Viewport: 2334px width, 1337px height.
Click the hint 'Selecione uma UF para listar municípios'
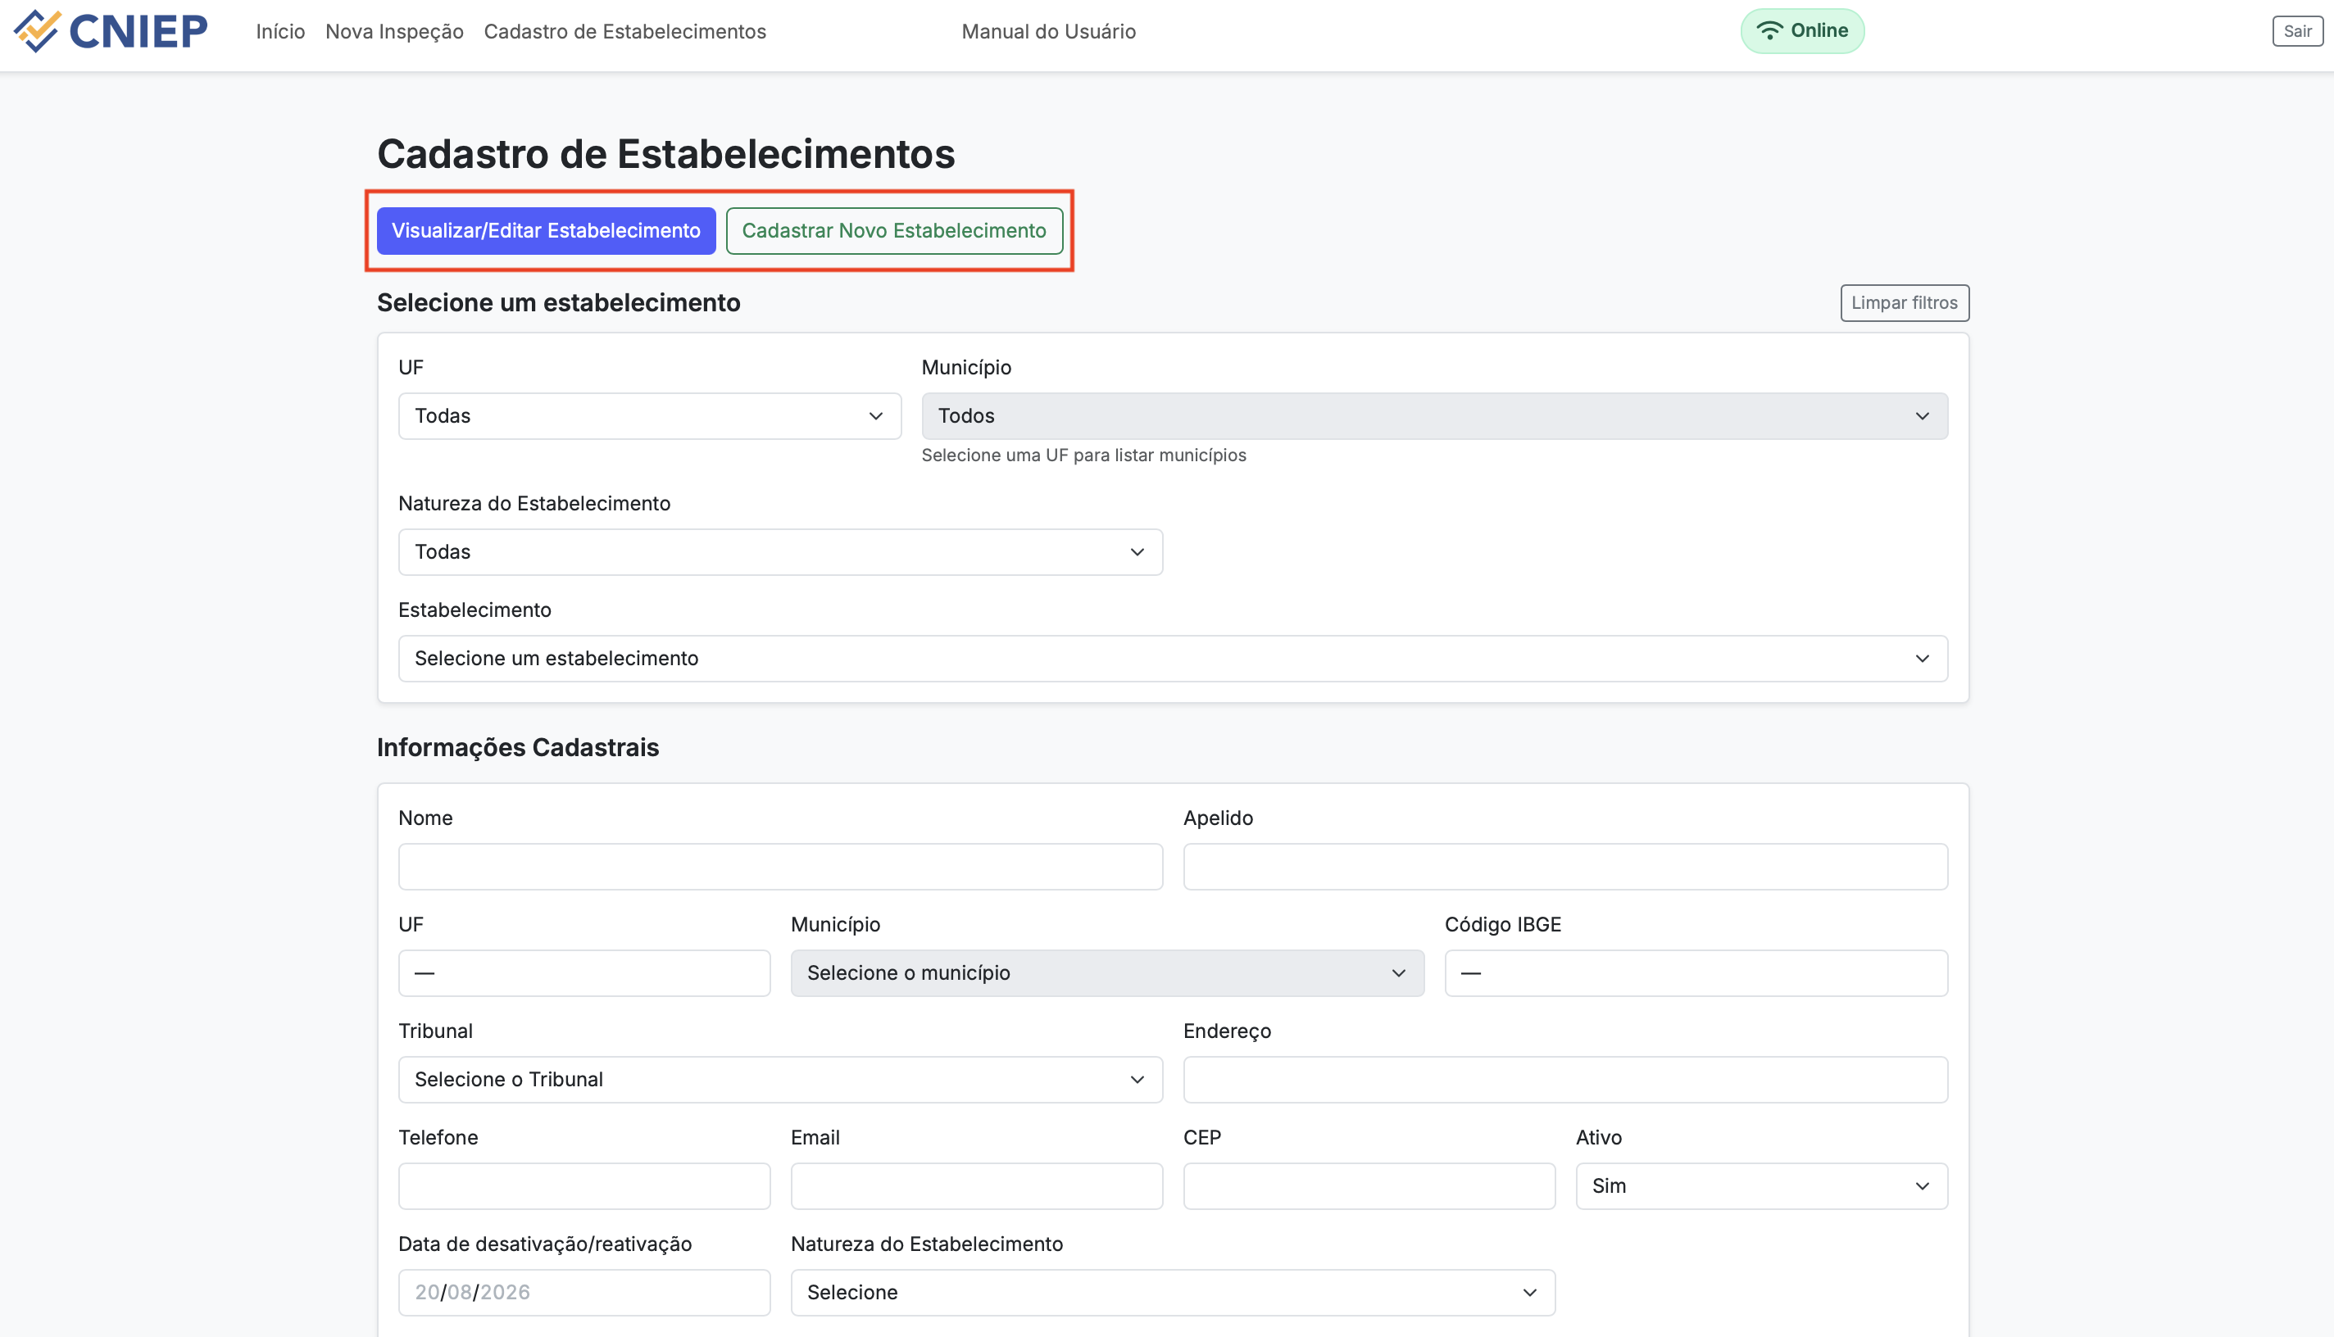coord(1083,455)
